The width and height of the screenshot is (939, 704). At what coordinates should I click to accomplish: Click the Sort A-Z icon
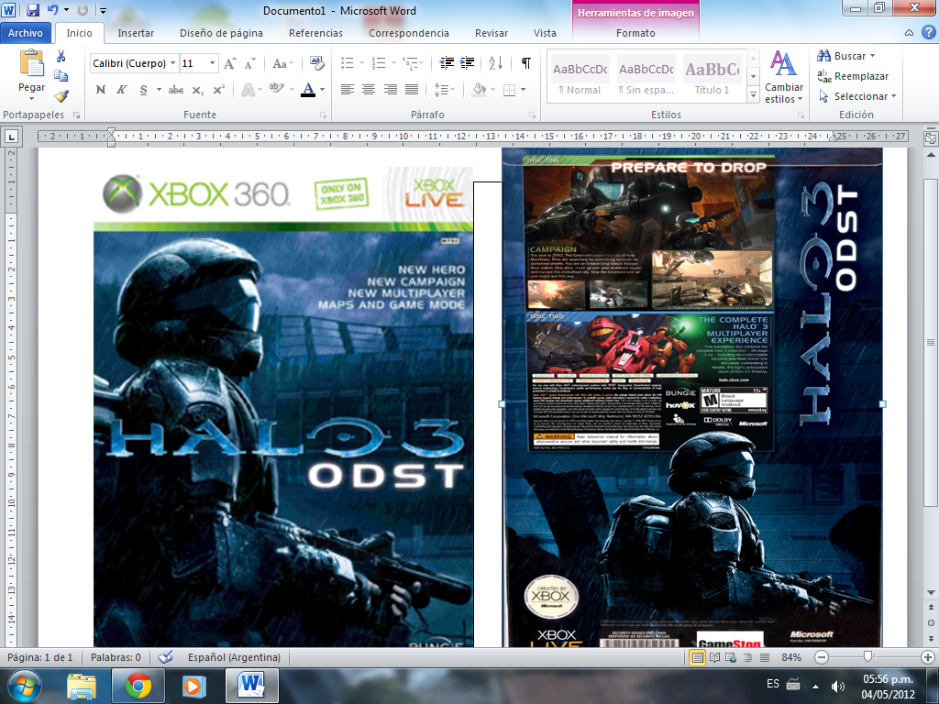tap(496, 63)
